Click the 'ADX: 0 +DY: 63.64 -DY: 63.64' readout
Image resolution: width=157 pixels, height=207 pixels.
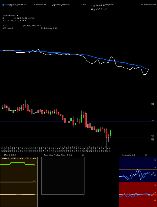coord(19,159)
